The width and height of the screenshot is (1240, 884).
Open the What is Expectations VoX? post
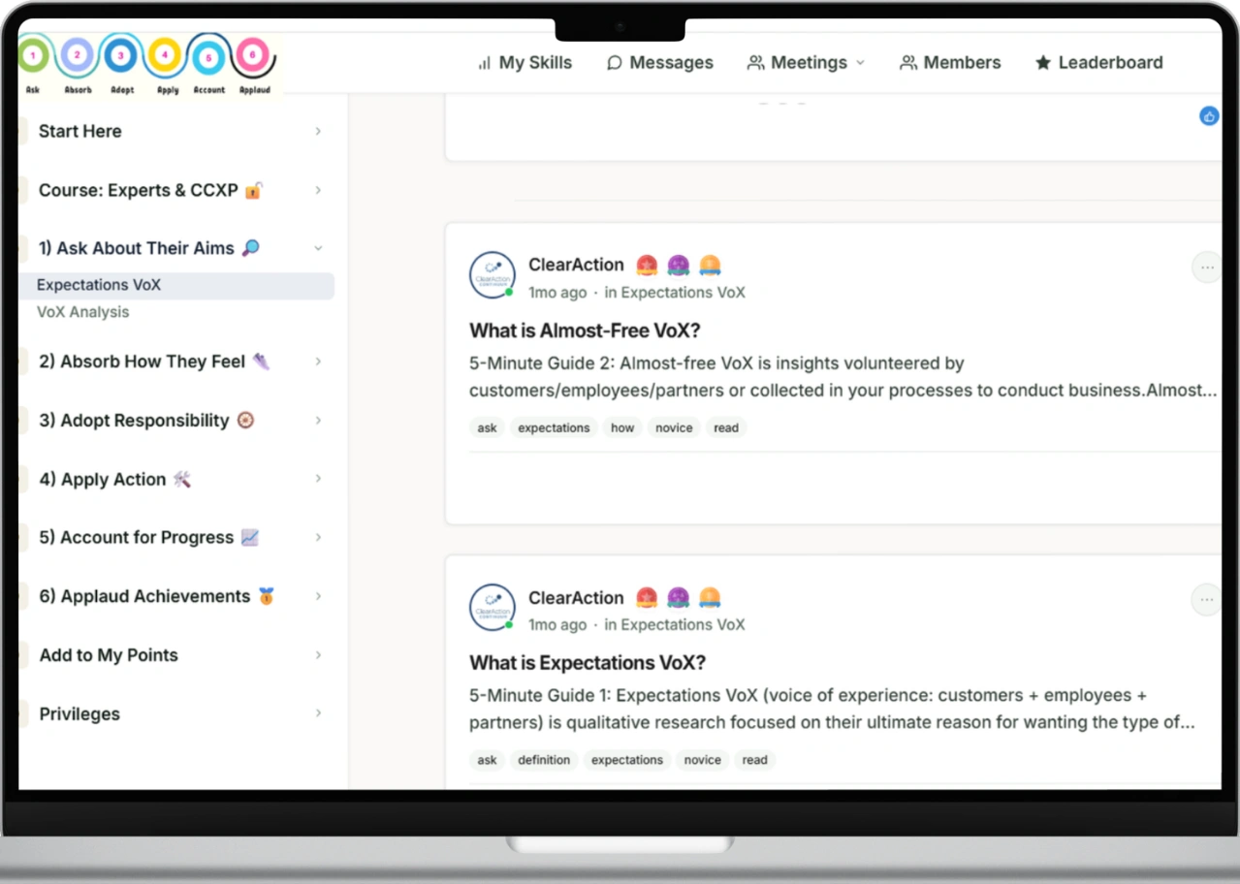[x=588, y=663]
